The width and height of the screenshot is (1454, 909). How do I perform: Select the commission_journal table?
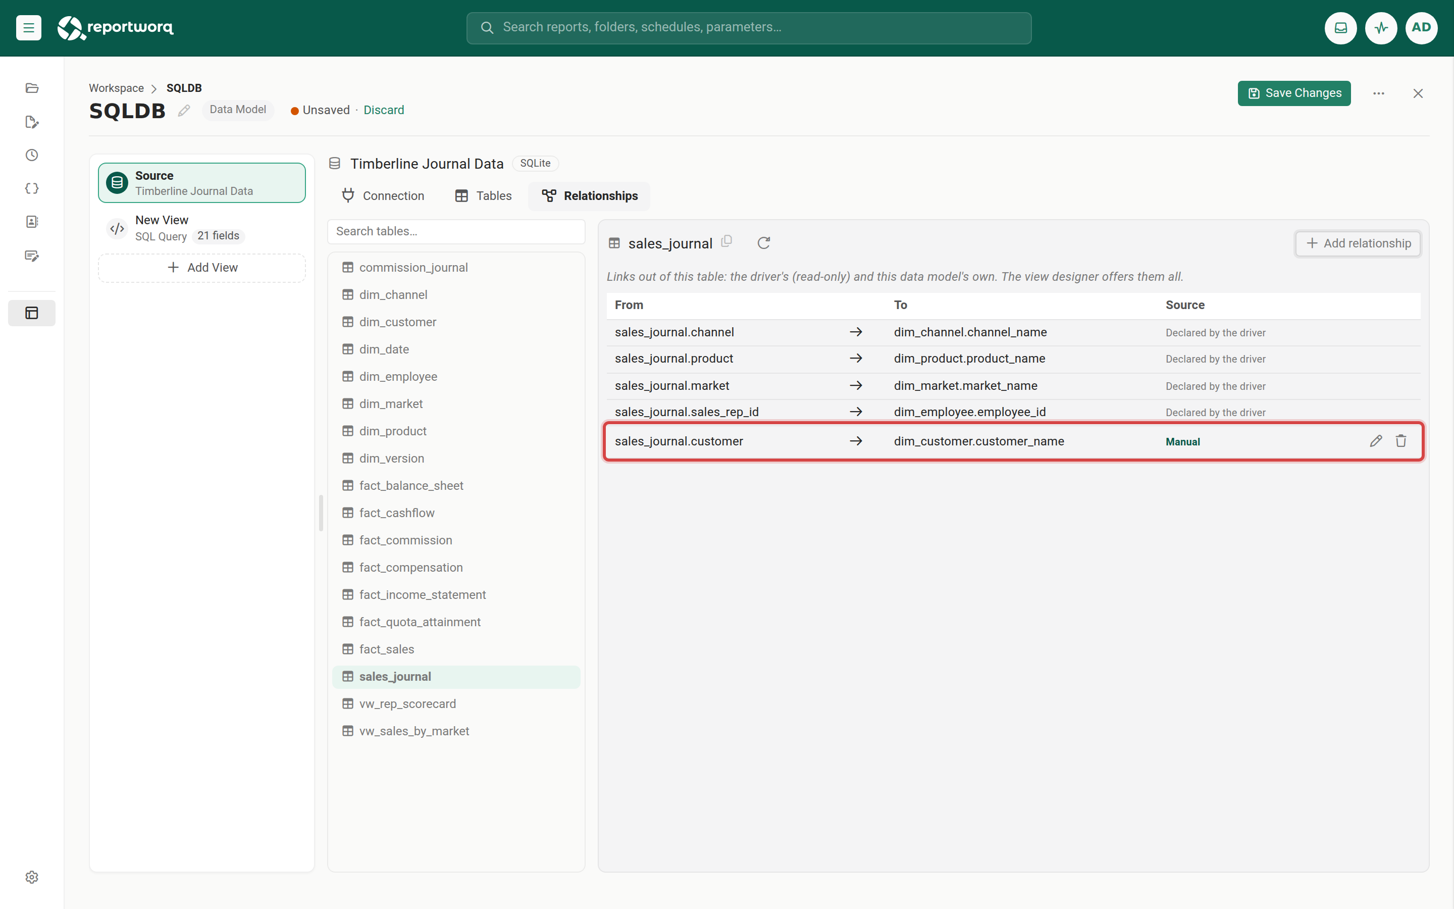[456, 268]
